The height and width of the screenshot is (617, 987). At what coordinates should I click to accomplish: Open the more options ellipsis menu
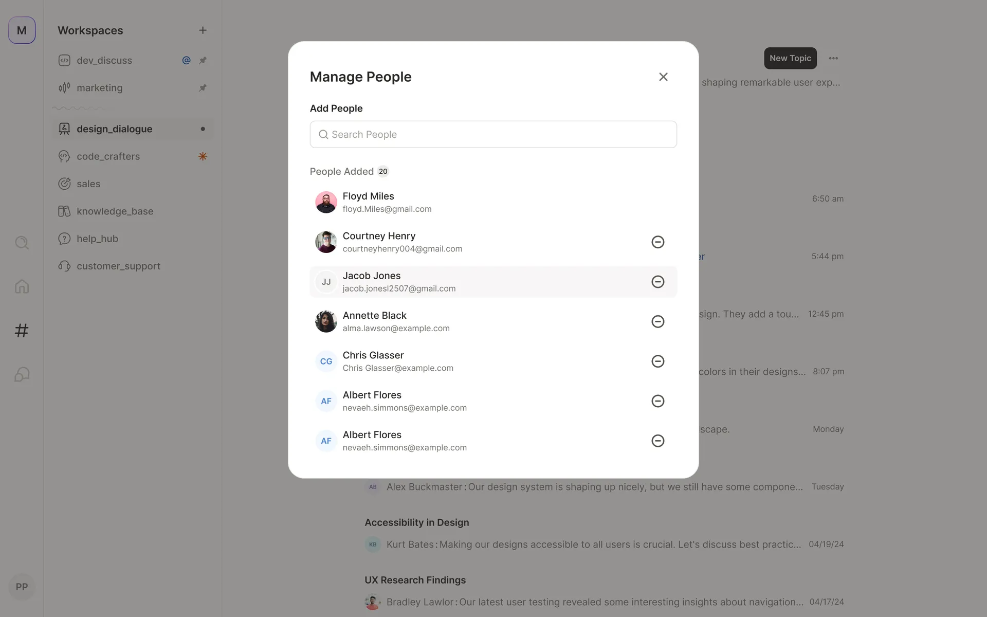point(833,58)
